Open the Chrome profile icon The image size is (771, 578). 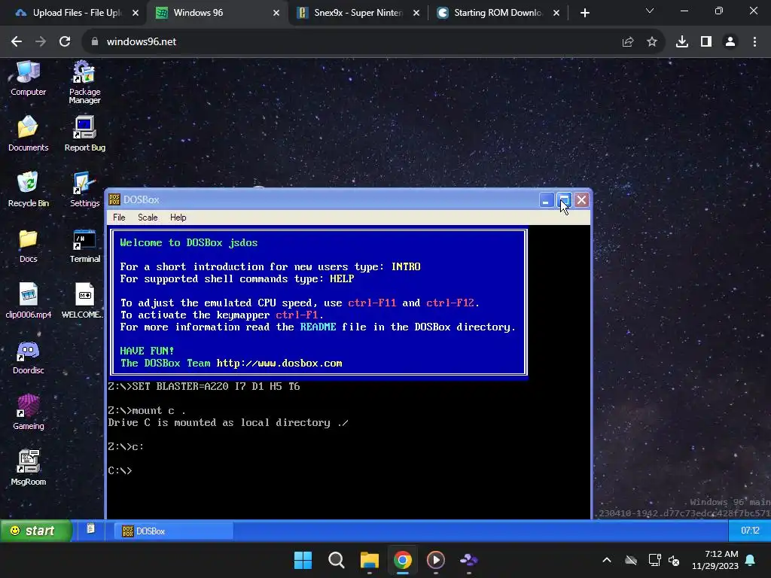[x=730, y=42]
